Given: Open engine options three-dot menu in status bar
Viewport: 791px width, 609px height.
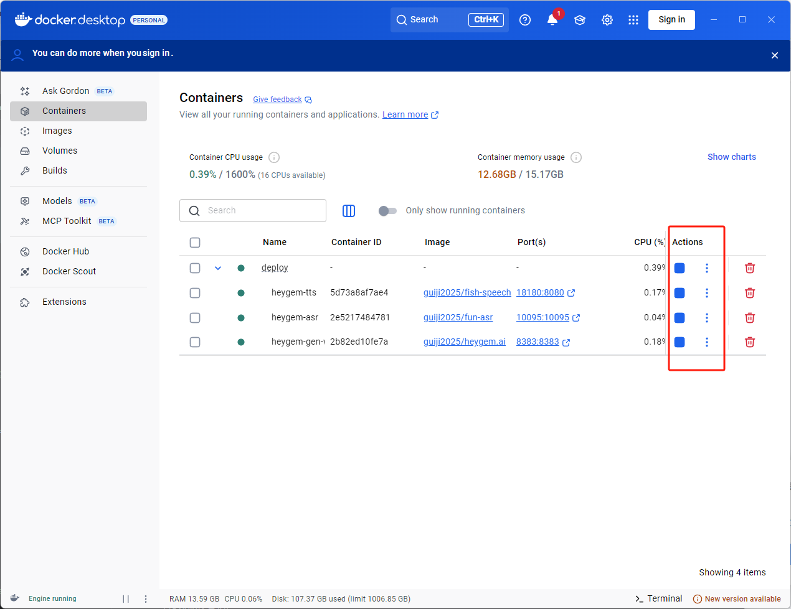Looking at the screenshot, I should point(146,599).
